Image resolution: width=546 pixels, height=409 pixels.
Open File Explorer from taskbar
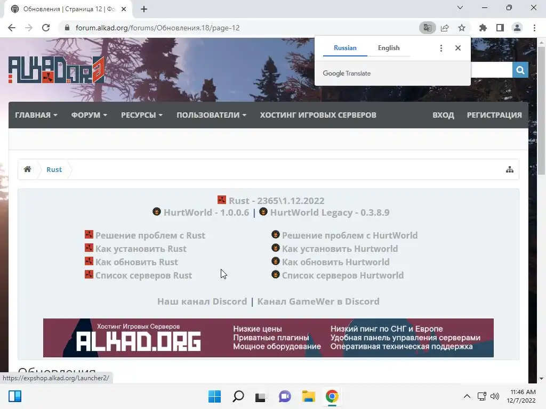309,396
